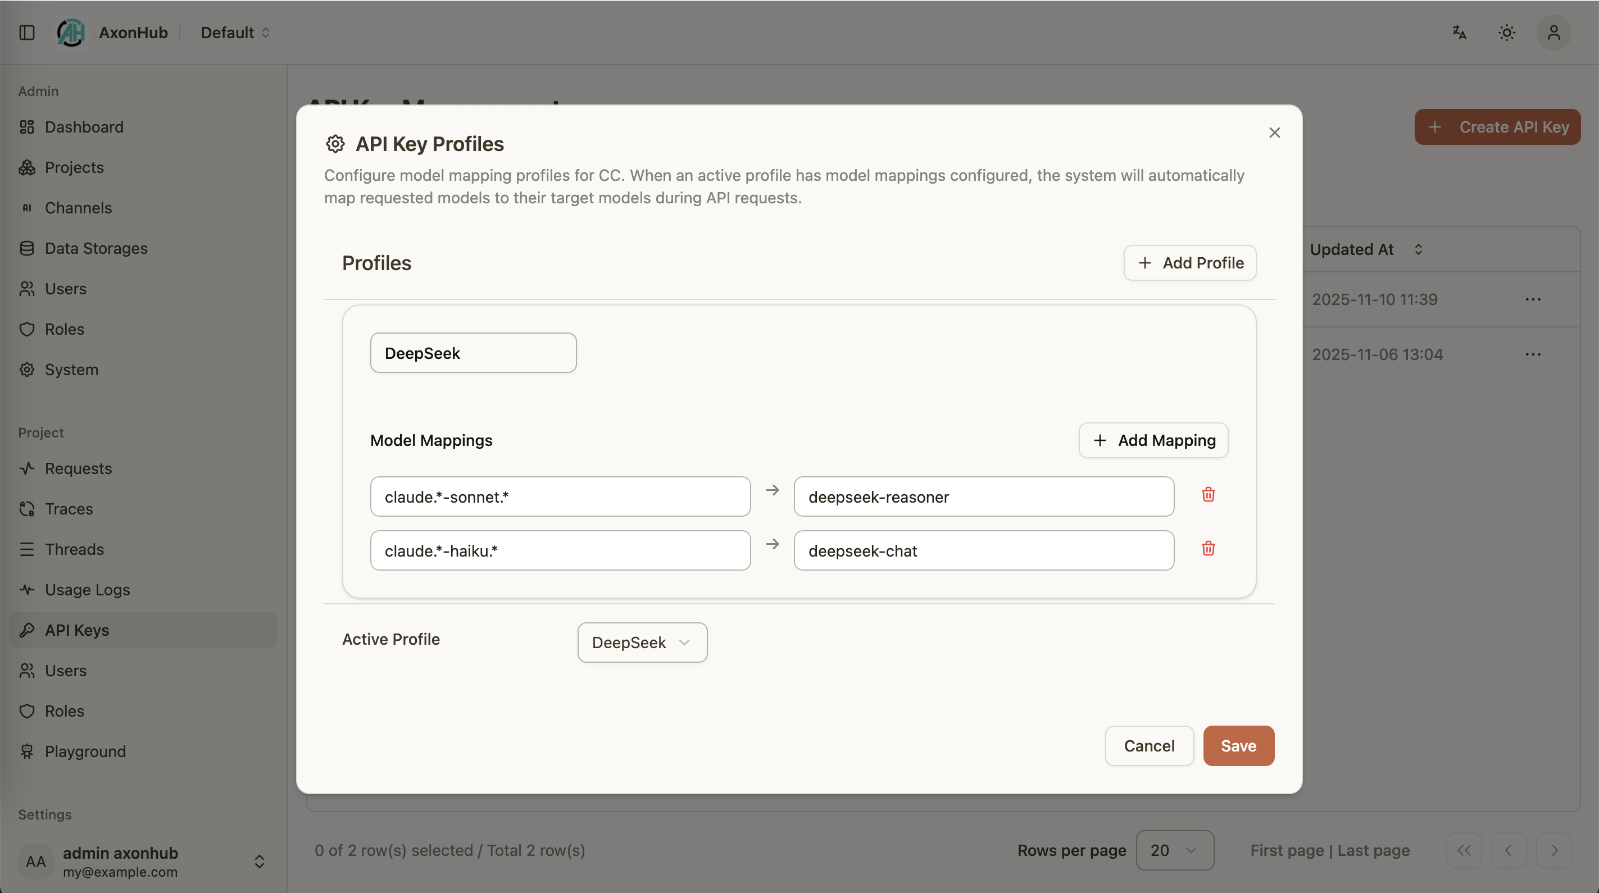This screenshot has width=1599, height=893.
Task: Save the profile configuration
Action: click(1238, 746)
